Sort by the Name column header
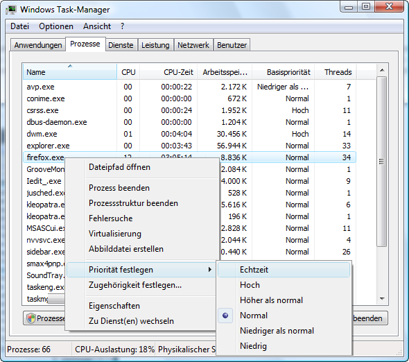 pos(70,71)
